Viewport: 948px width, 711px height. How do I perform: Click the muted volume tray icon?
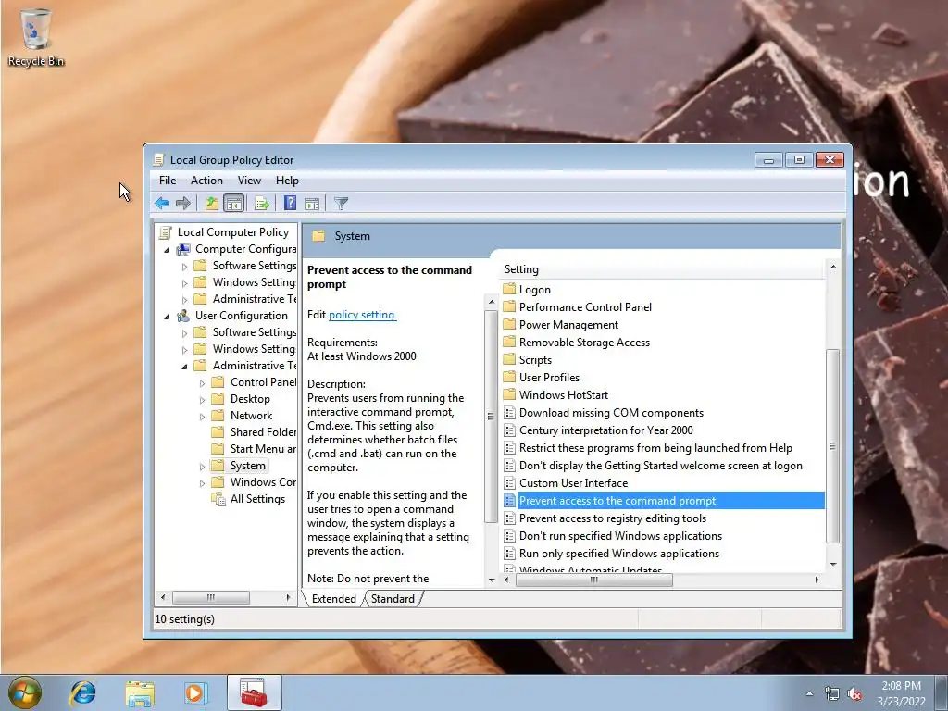[x=854, y=694]
